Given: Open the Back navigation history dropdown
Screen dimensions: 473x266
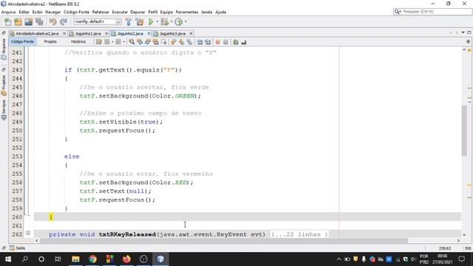Looking at the screenshot, I should [112, 42].
